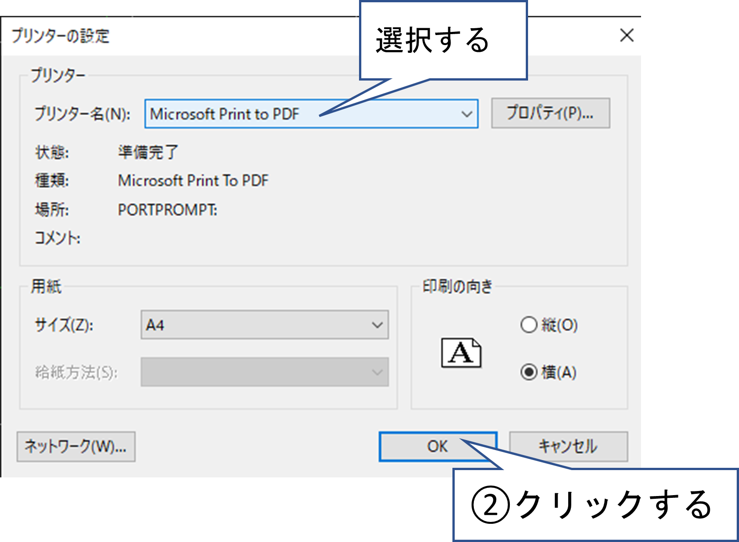Click the landscape page orientation preview icon

pos(461,353)
